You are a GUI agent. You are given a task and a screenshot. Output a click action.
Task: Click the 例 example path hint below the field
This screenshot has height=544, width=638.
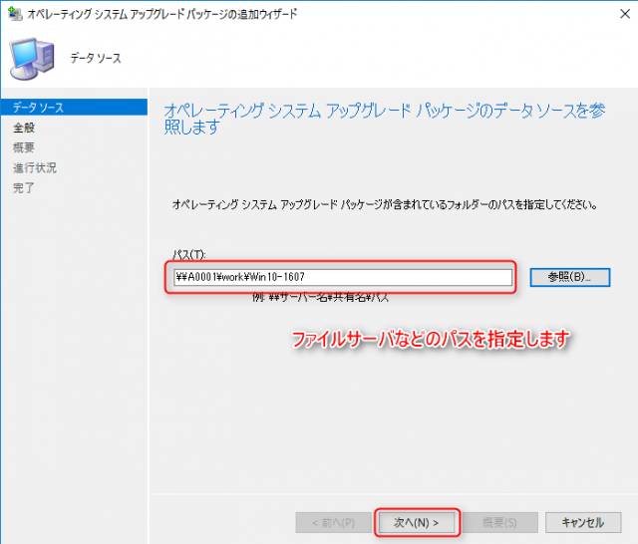pyautogui.click(x=321, y=297)
